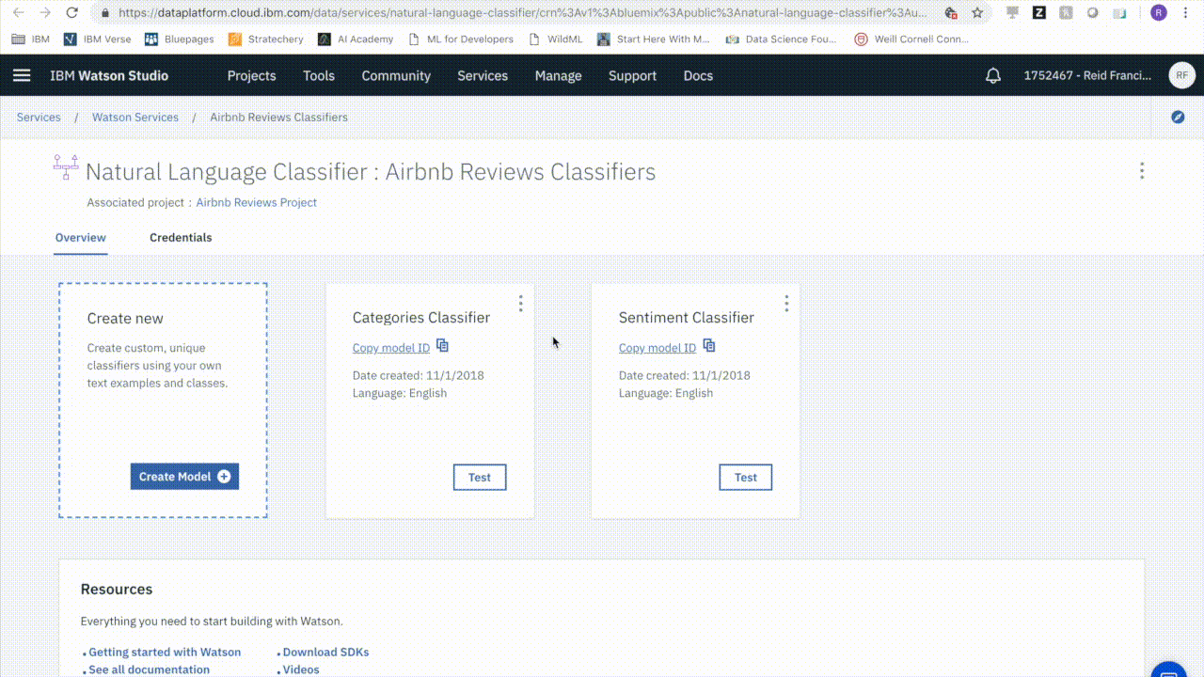
Task: Open See all documentation link
Action: [x=150, y=669]
